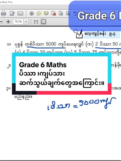Click caption line ဆက်သွယ်ချက်တွေအကြောင်း။
Screen dimensions: 121x161
pyautogui.click(x=62, y=83)
